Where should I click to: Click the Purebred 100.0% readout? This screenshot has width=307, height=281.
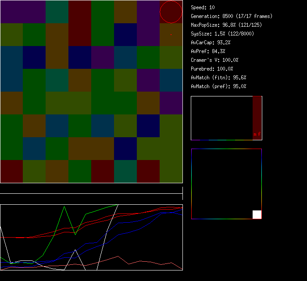click(212, 69)
